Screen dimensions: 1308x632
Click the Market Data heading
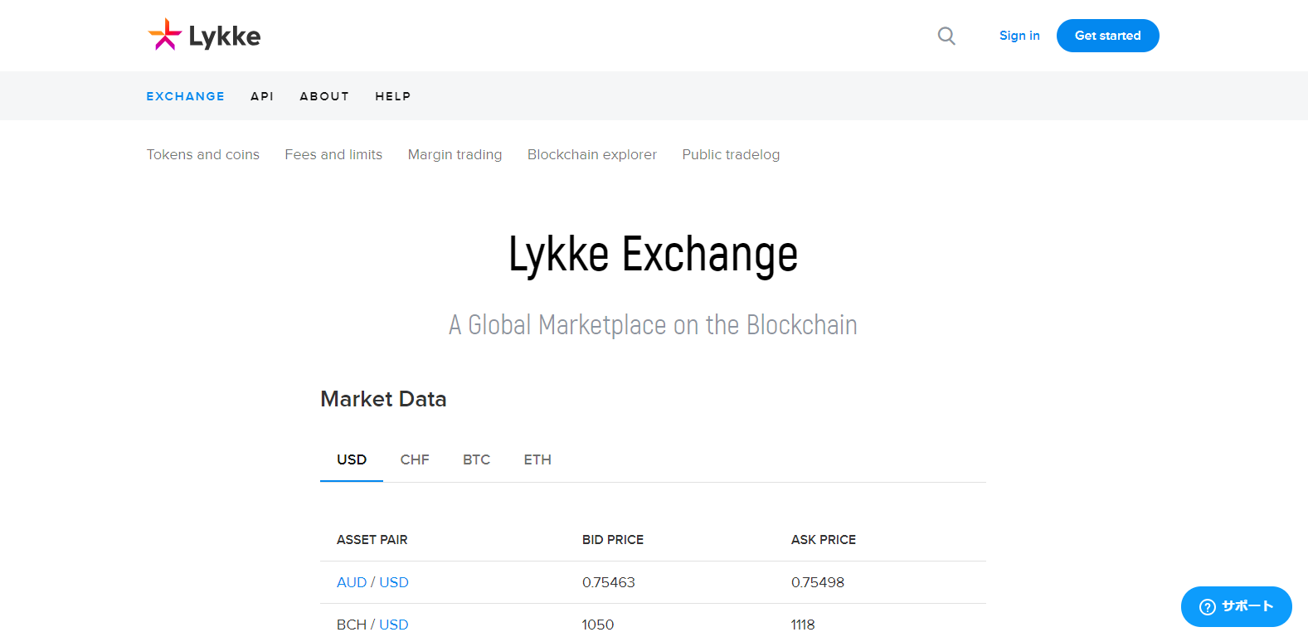coord(383,399)
